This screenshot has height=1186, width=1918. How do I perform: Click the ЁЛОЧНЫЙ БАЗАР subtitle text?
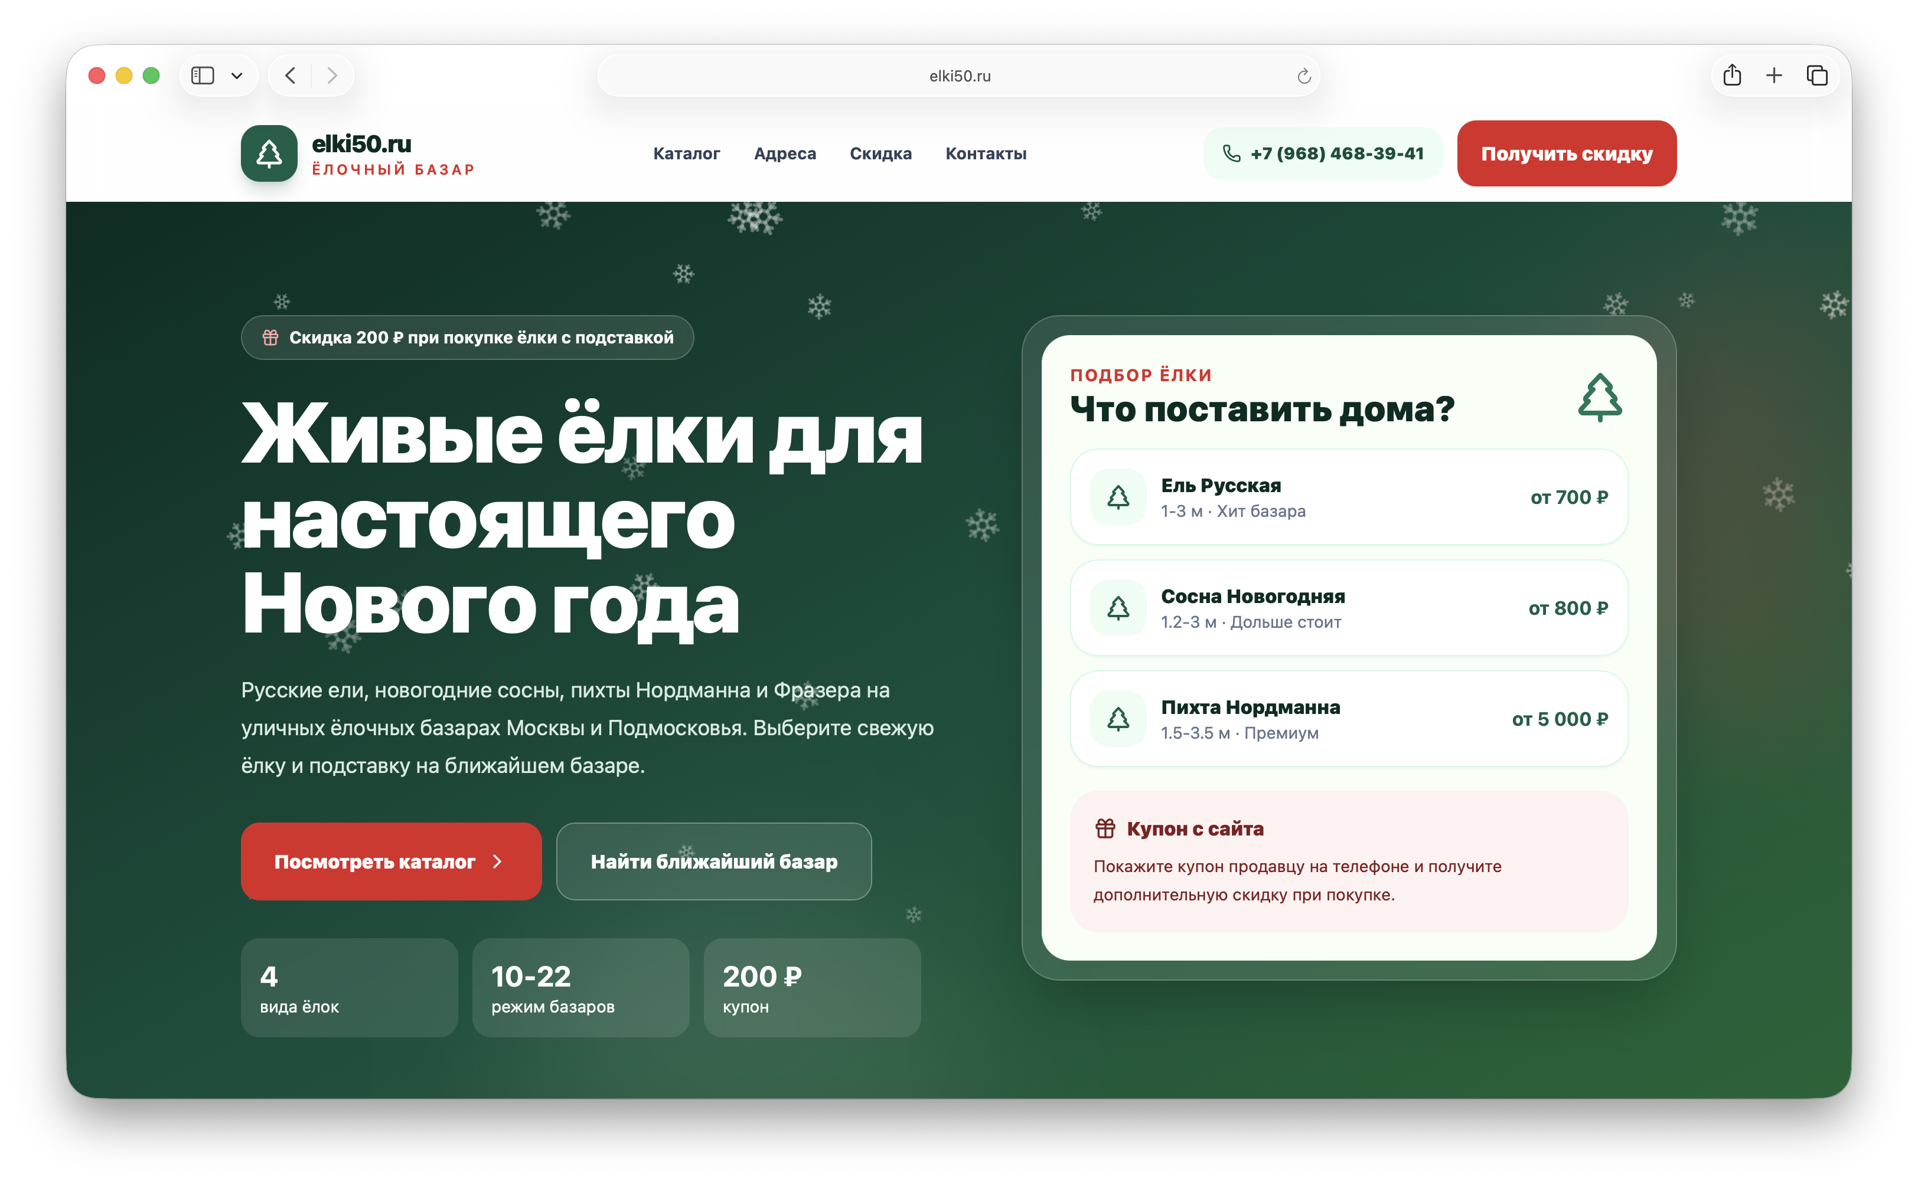click(393, 169)
